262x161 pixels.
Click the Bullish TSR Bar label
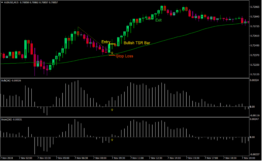tap(137, 43)
